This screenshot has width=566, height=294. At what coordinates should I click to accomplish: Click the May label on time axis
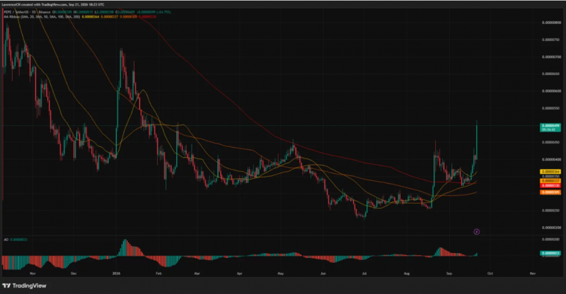point(281,274)
